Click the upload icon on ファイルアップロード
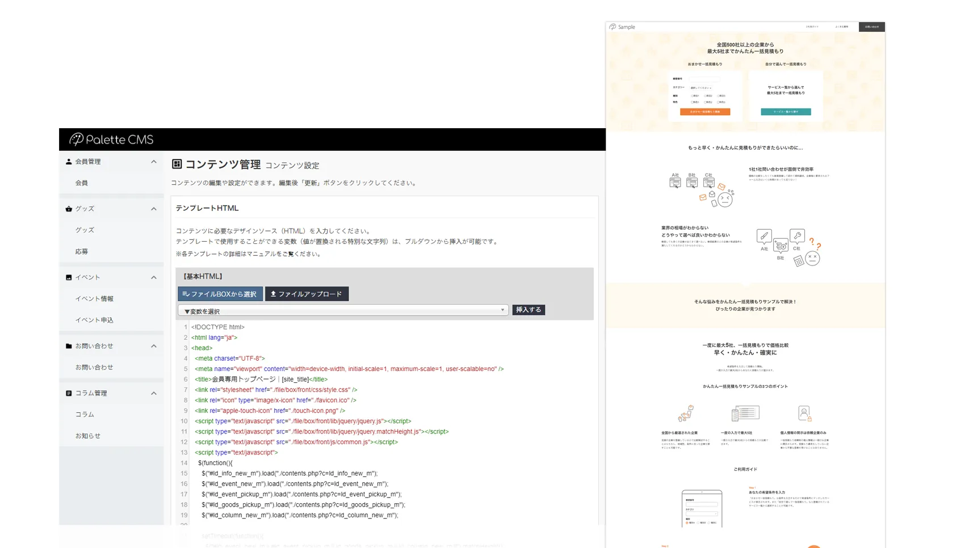 click(x=273, y=293)
